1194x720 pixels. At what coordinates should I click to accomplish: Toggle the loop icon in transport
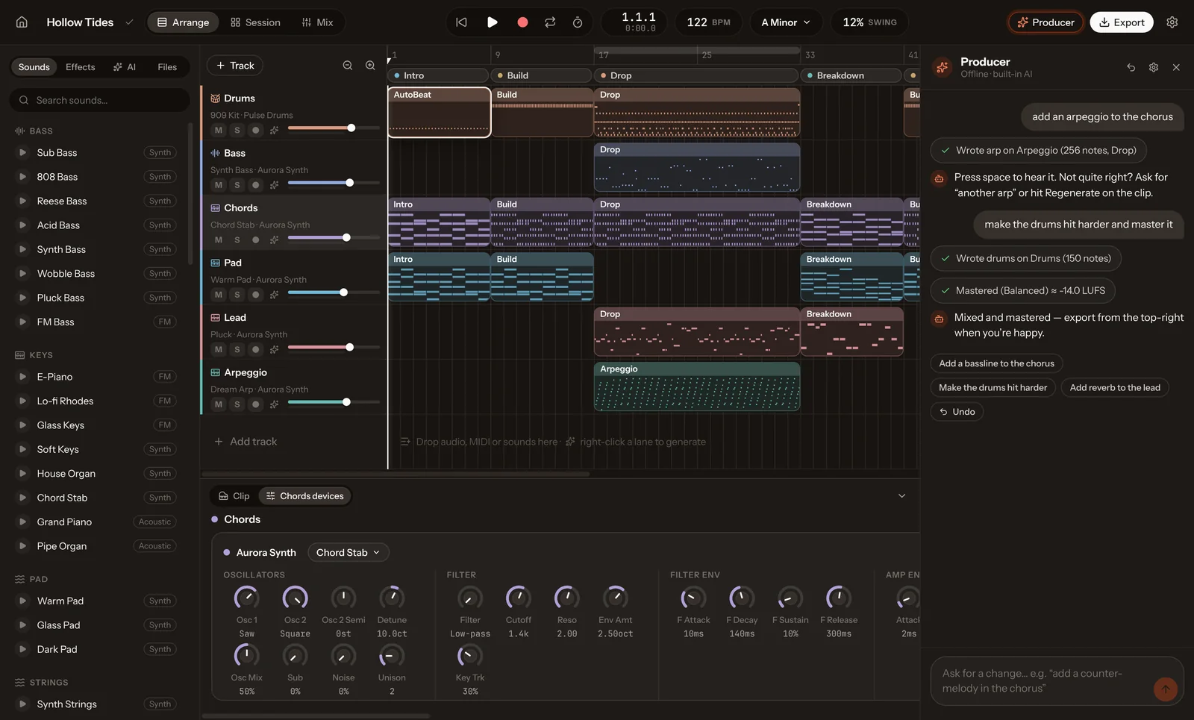(x=550, y=22)
